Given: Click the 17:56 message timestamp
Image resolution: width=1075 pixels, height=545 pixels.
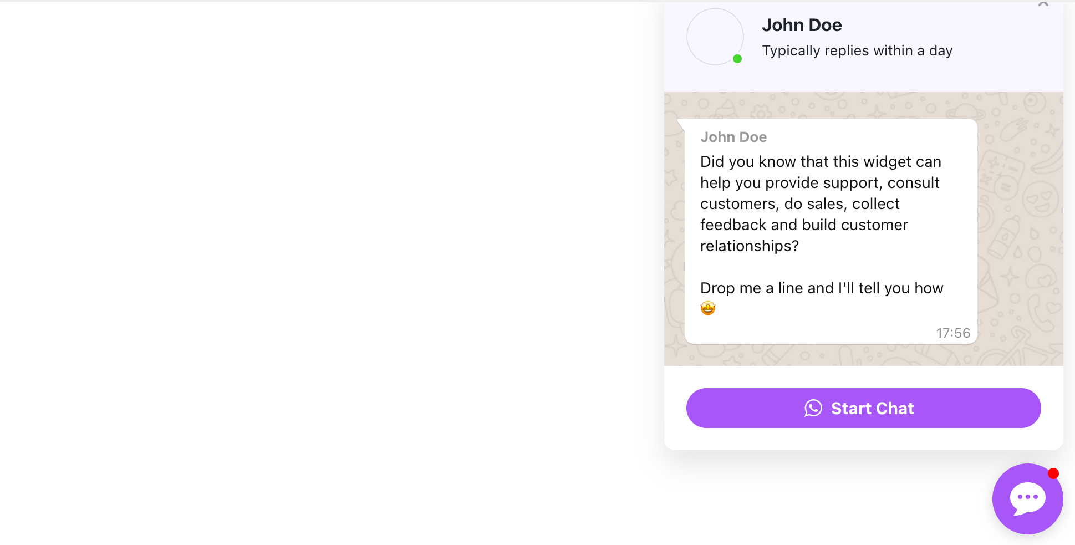Looking at the screenshot, I should tap(952, 333).
